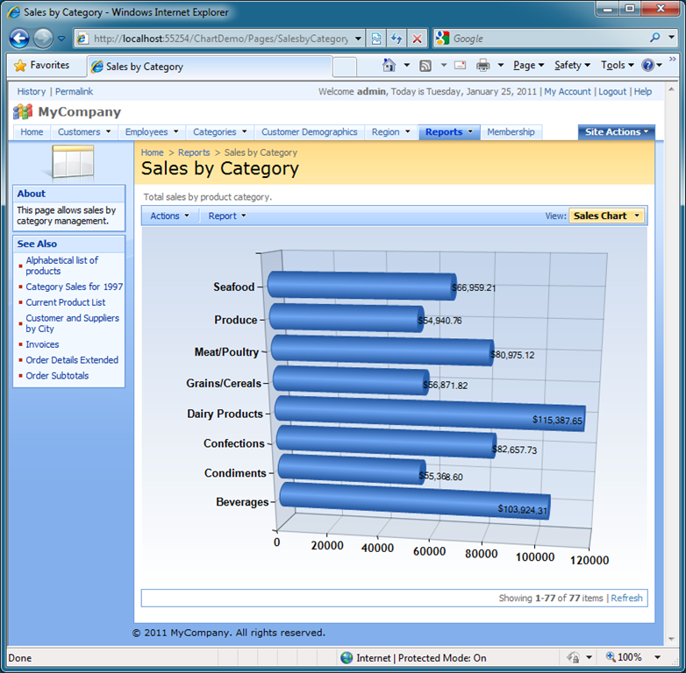Expand the Actions dropdown menu
The width and height of the screenshot is (686, 673).
168,216
